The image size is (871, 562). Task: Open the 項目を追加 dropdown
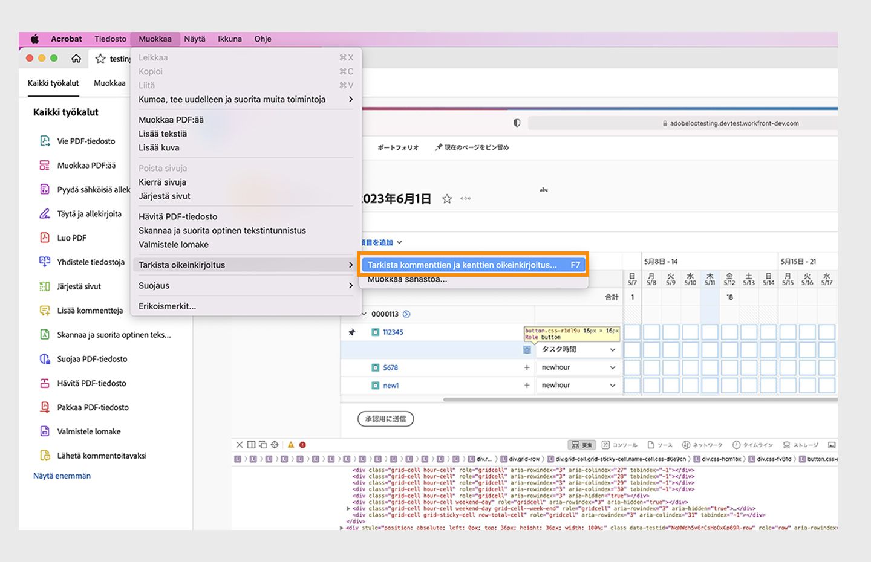coord(381,242)
